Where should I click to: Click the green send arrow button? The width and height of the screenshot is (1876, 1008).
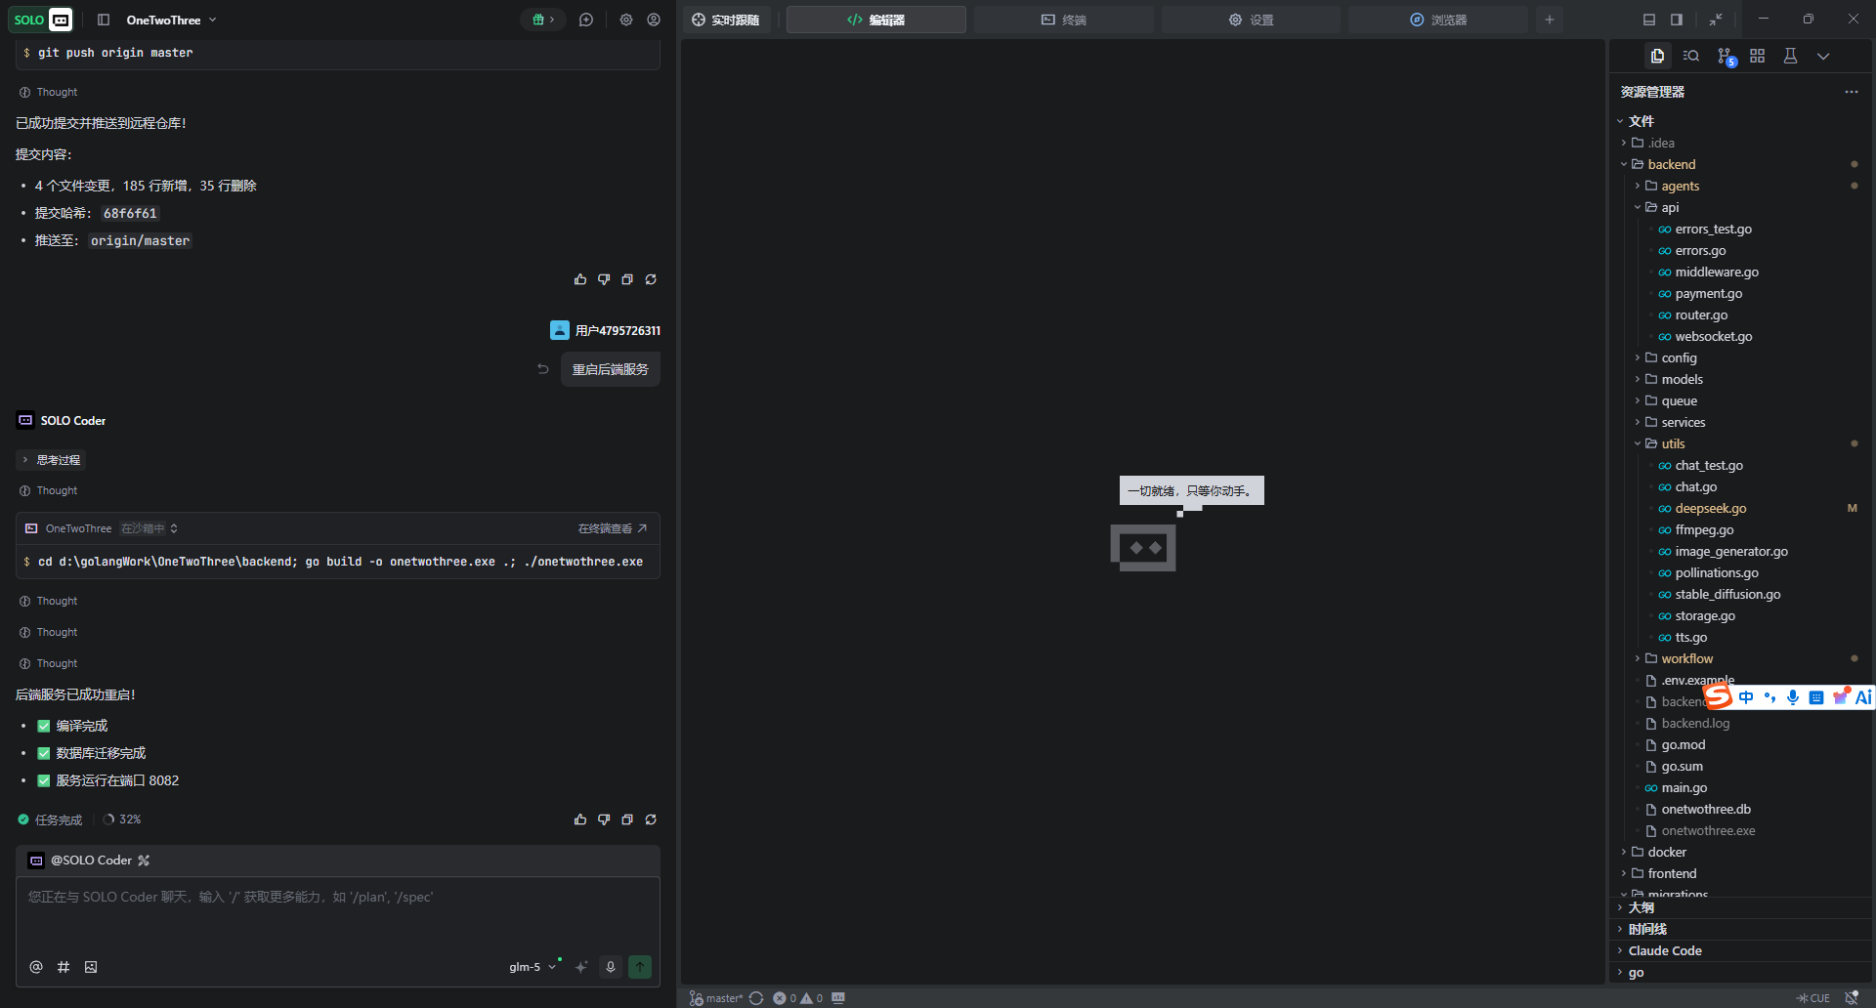pos(640,967)
